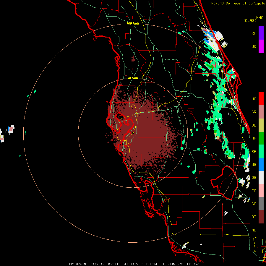
Task: Click the WS legend label
Action: 254,164
